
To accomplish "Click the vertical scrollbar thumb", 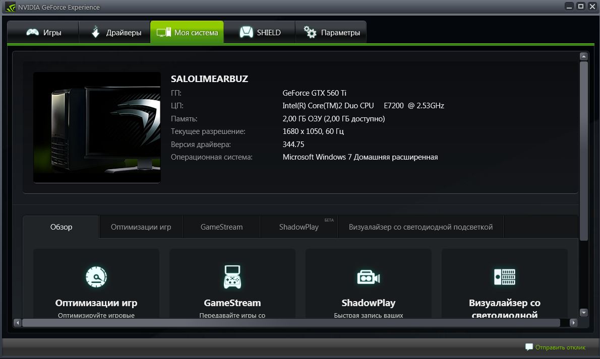I will click(583, 151).
